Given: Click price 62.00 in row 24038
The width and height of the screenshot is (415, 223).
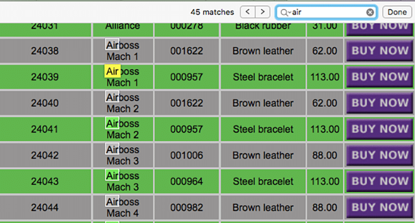Looking at the screenshot, I should [325, 51].
